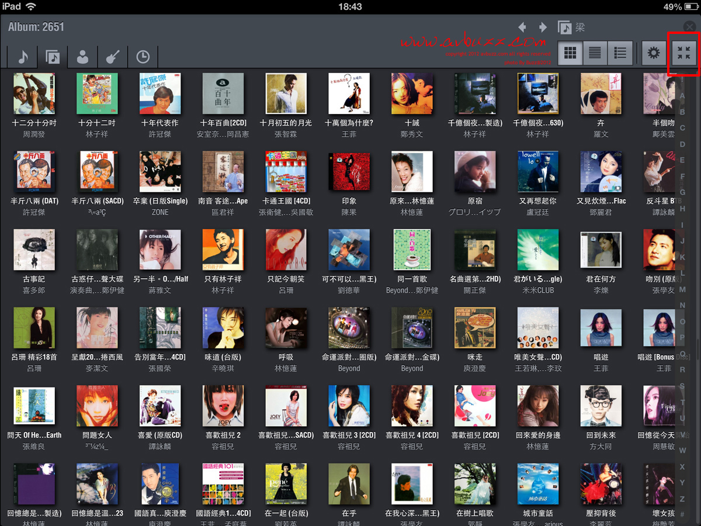Jump to letter M in alphabet index
This screenshot has height=526, width=701.
point(682,290)
